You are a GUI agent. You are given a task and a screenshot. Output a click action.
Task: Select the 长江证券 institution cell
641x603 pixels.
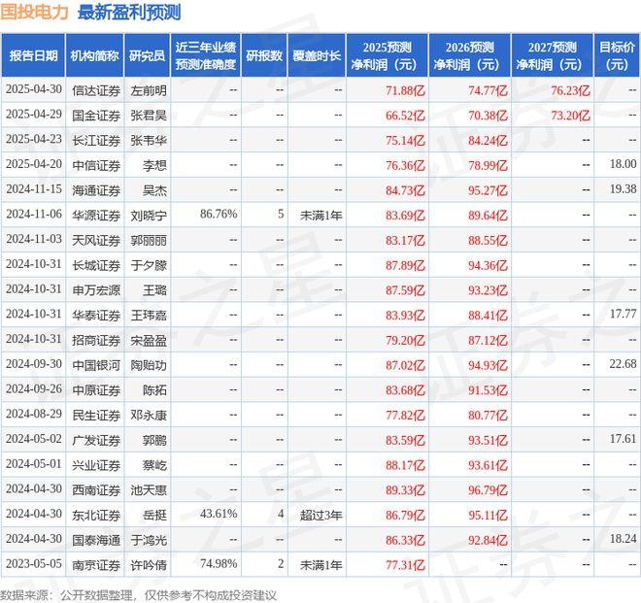click(96, 140)
